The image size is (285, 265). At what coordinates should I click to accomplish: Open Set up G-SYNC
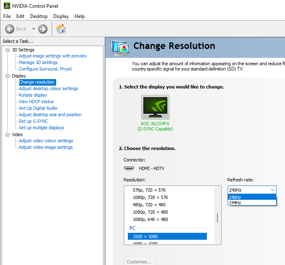[33, 121]
